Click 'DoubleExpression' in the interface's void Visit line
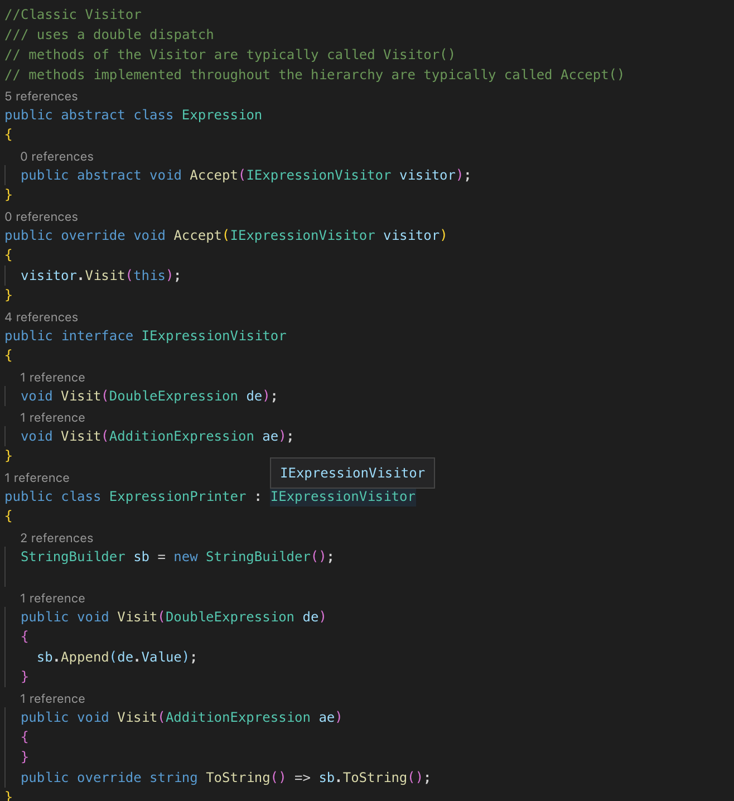 pos(173,396)
